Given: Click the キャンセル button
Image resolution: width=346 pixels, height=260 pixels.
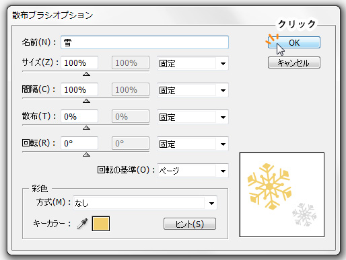Looking at the screenshot, I should 294,62.
